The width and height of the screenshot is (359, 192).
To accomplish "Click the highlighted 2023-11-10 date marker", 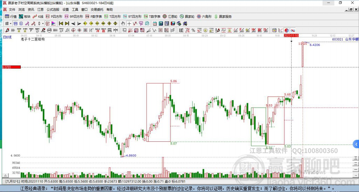I will 291,36.
